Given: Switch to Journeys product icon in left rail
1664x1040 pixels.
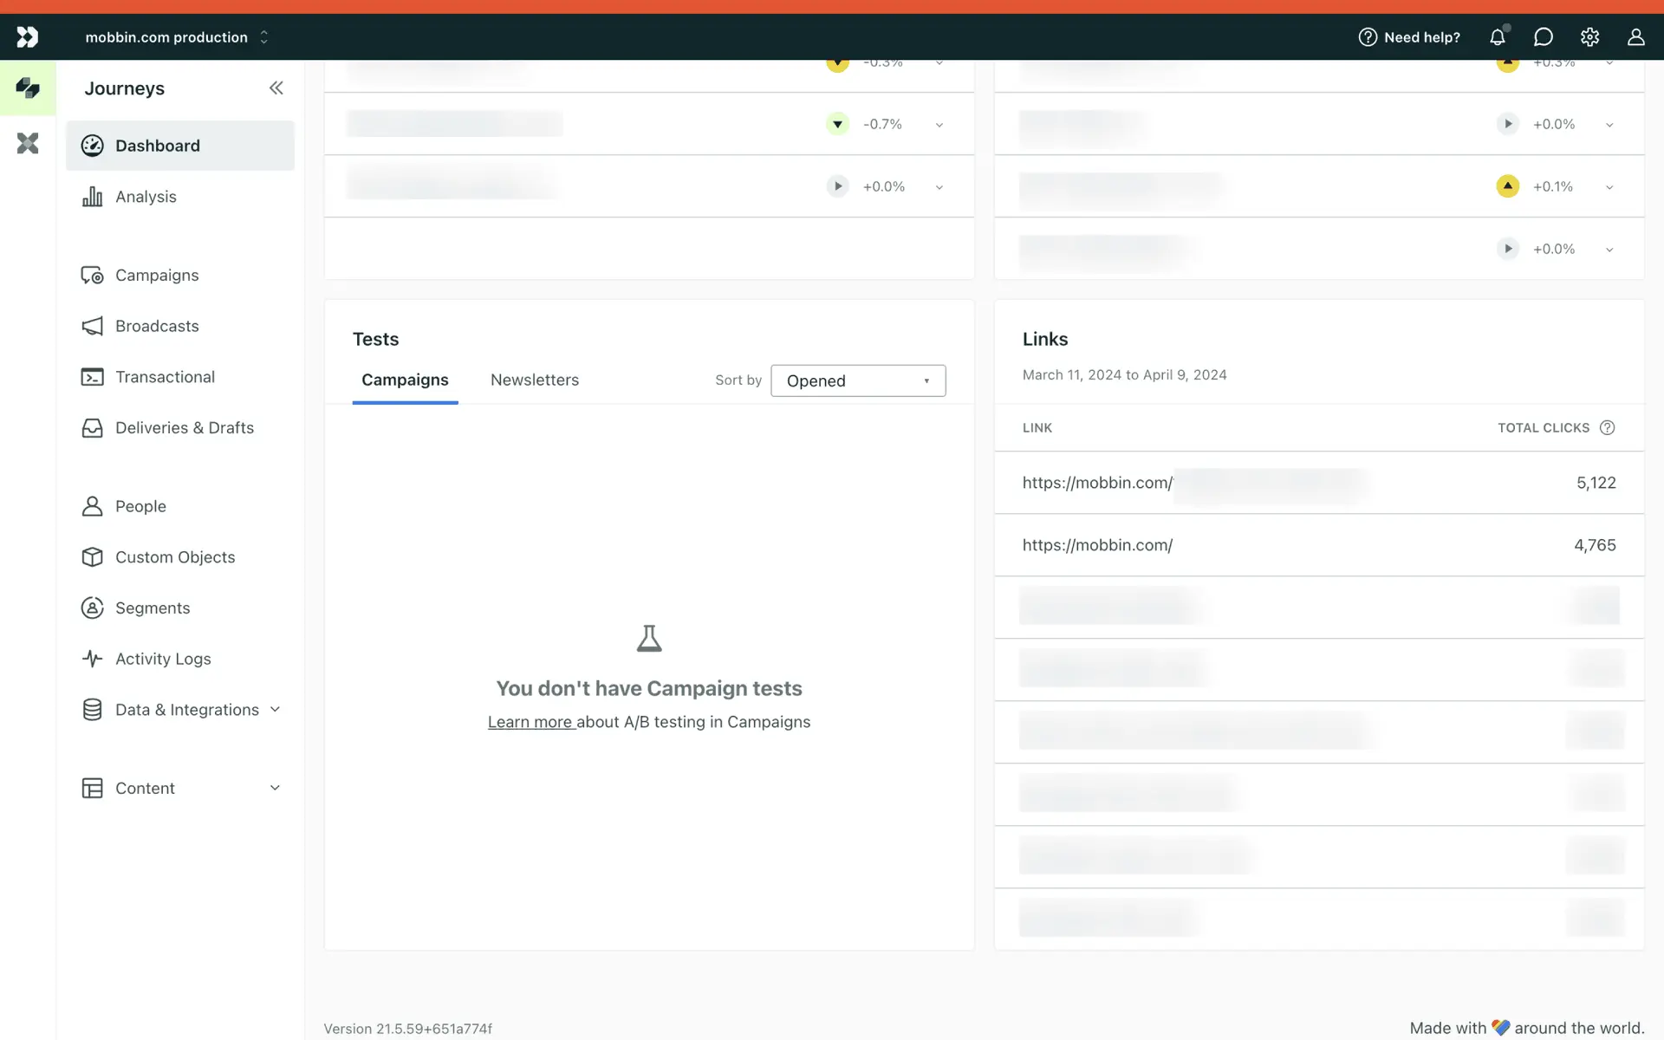Looking at the screenshot, I should click(28, 88).
